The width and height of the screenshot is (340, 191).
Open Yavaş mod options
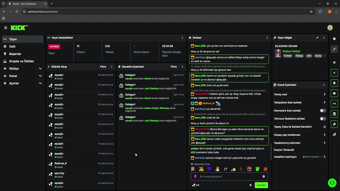300,94
